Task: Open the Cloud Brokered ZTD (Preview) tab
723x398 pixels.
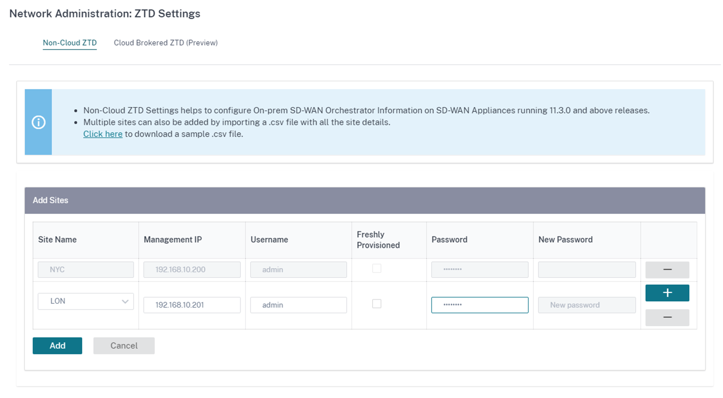Action: coord(165,43)
